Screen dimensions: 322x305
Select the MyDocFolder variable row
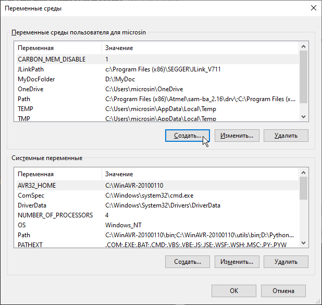click(x=157, y=79)
